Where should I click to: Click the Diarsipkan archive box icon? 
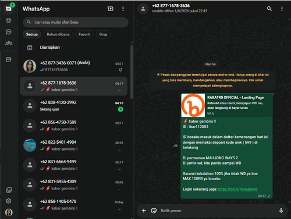[x=30, y=48]
